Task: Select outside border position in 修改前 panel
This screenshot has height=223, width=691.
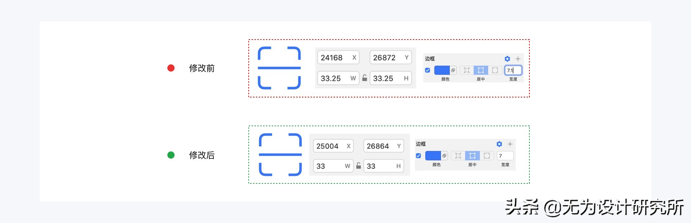Action: pyautogui.click(x=495, y=70)
